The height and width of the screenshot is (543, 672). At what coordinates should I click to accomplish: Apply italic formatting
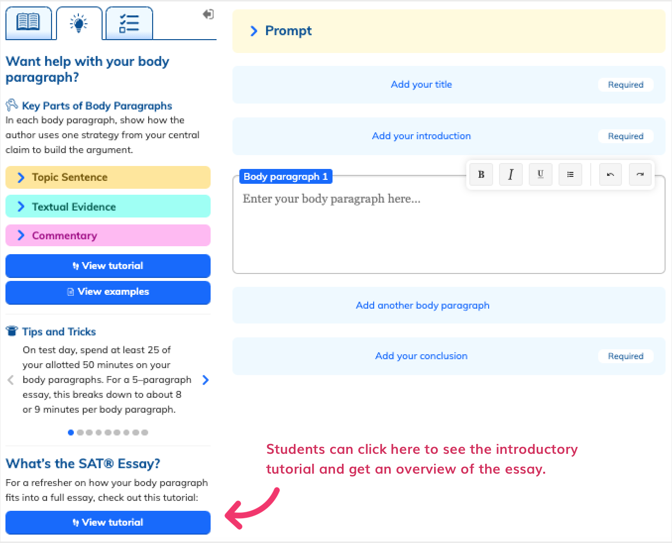510,174
